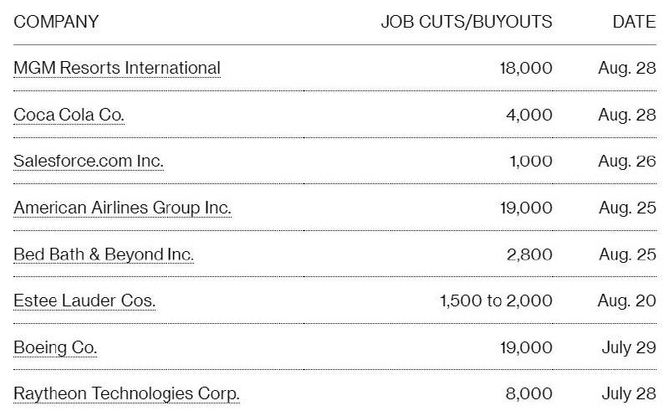Click the 8,000 job cuts value
Screen dimensions: 669x416
(529, 393)
